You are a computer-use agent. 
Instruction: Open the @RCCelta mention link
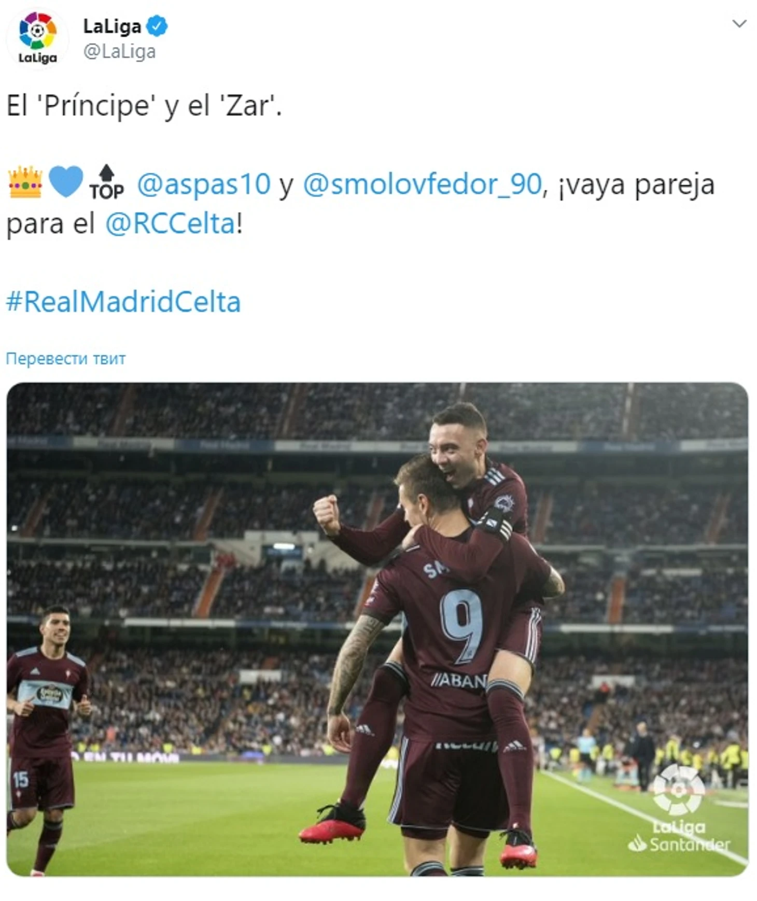[171, 224]
